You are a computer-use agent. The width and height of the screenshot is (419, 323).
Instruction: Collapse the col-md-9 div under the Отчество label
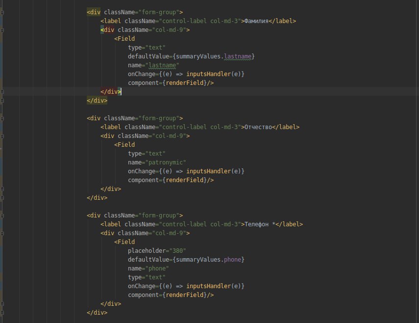(x=2, y=136)
